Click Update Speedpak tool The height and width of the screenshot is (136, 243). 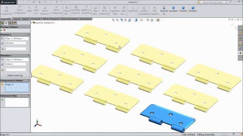[x=144, y=11]
